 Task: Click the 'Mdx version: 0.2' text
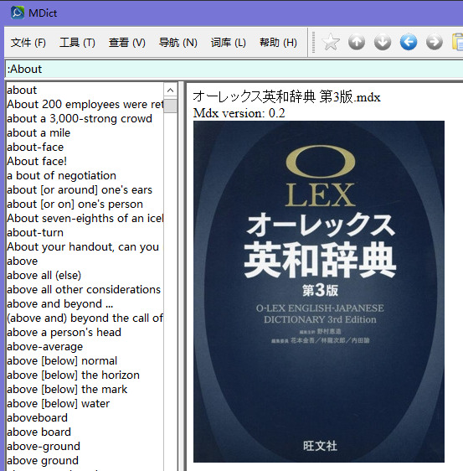[239, 113]
